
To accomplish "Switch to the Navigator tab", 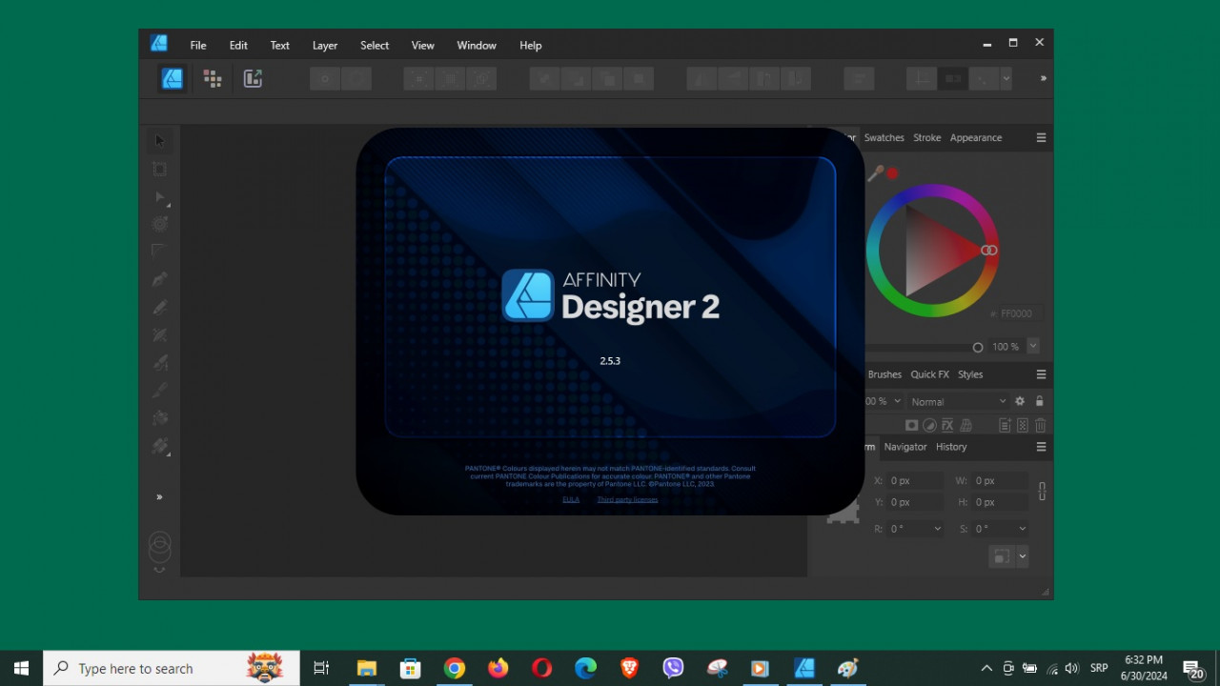I will tap(905, 447).
